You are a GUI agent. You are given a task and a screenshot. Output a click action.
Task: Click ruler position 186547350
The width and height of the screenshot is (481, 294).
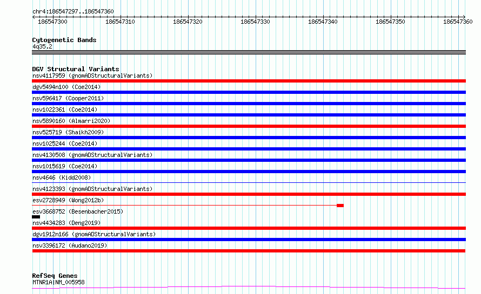[x=390, y=22]
